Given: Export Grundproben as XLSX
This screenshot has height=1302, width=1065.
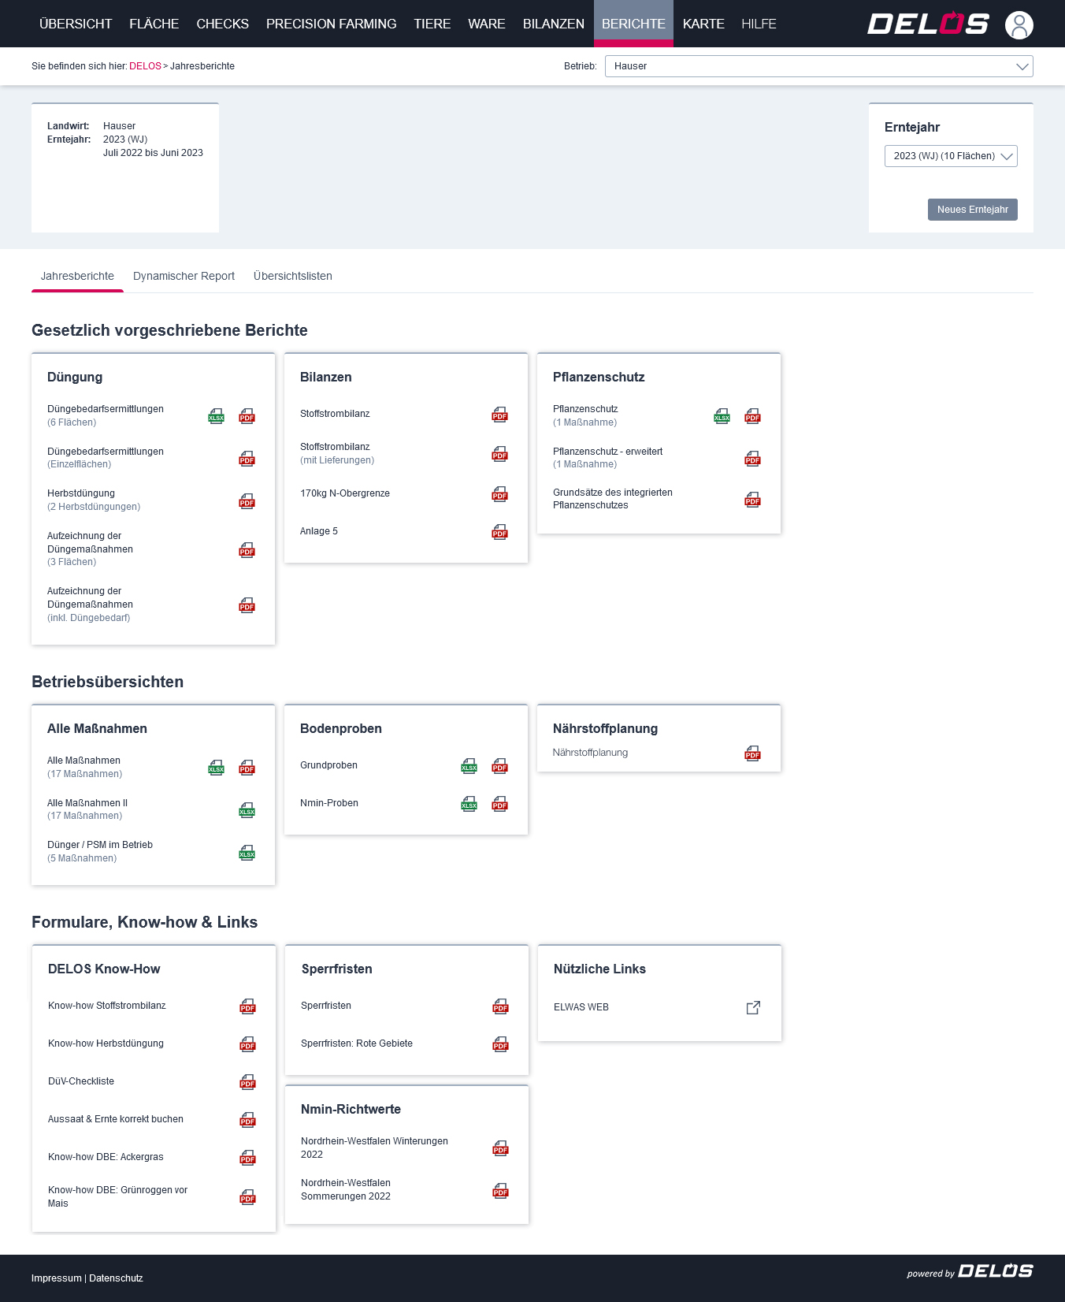Looking at the screenshot, I should (469, 766).
